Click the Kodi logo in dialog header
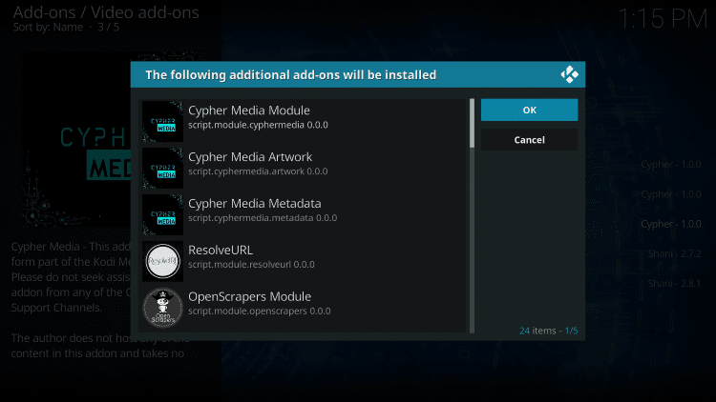Screen dimensions: 716x402 coord(569,74)
